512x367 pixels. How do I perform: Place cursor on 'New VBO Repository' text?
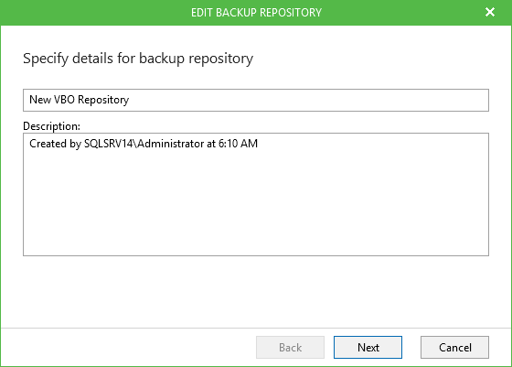tap(79, 100)
